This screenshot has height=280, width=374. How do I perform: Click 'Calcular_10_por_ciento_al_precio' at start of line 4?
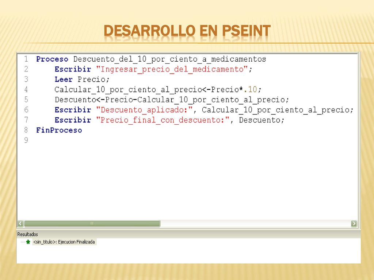click(x=128, y=90)
